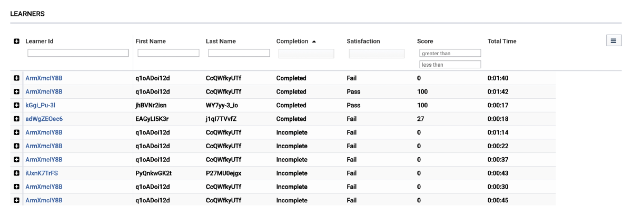Screen dimensions: 632x216
Task: Expand the last row timed 0:00:45
Action: (x=16, y=200)
